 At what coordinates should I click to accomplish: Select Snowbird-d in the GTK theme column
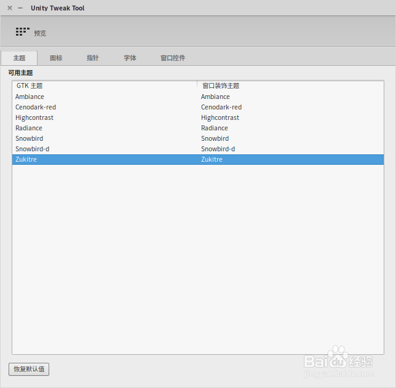[x=33, y=149]
